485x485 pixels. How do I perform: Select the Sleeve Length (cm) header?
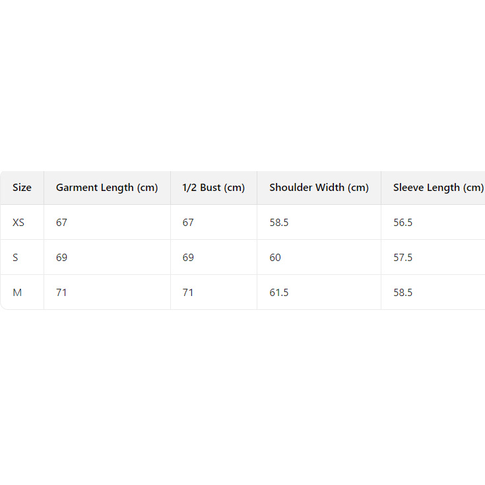tap(438, 188)
